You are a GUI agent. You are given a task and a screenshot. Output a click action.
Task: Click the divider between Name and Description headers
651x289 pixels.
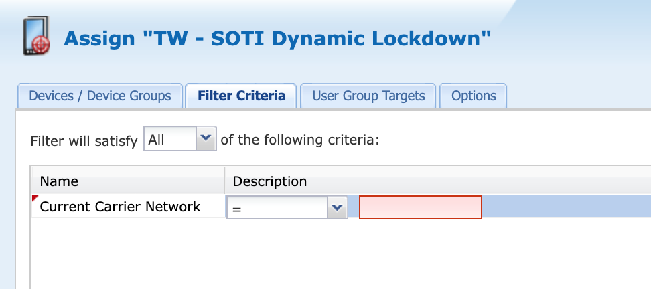[224, 181]
